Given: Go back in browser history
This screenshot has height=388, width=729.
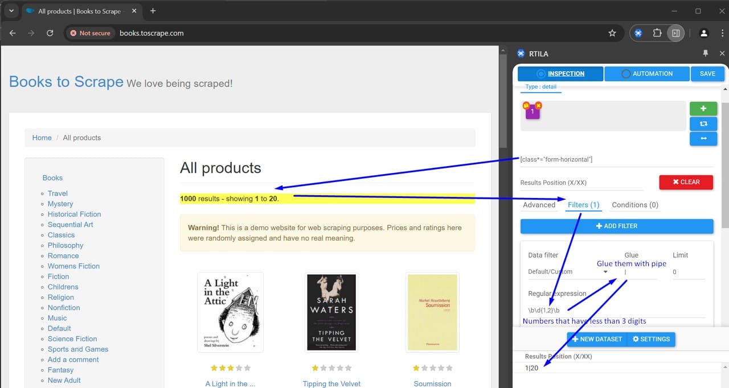Looking at the screenshot, I should tap(13, 33).
